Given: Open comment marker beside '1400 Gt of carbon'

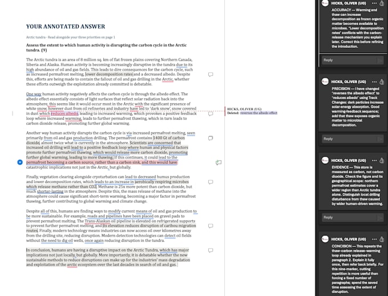Looking at the screenshot, I should tap(211, 138).
